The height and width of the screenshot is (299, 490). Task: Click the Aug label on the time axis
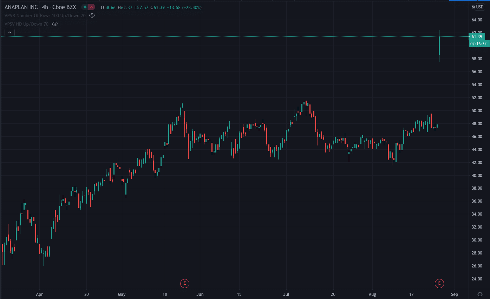[372, 294]
